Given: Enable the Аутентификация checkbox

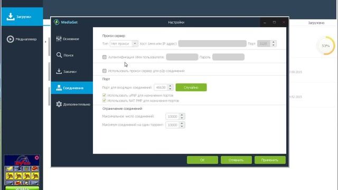Looking at the screenshot, I should (x=105, y=57).
